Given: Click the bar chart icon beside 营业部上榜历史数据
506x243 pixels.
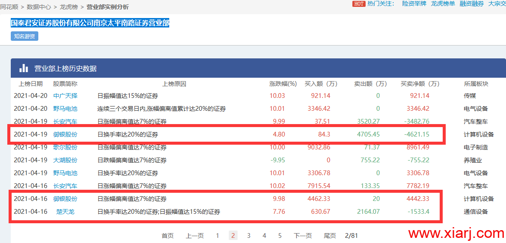Looking at the screenshot, I should 24,68.
